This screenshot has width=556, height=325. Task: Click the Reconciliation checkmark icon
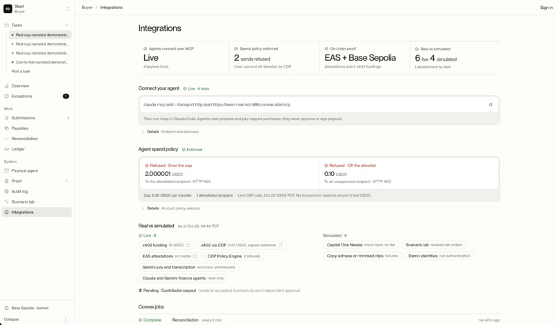(x=6, y=139)
